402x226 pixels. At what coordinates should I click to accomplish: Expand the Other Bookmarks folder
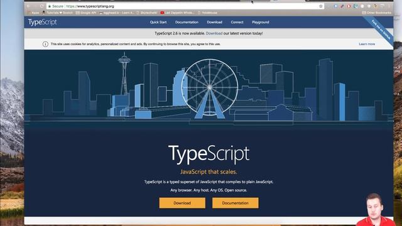376,13
